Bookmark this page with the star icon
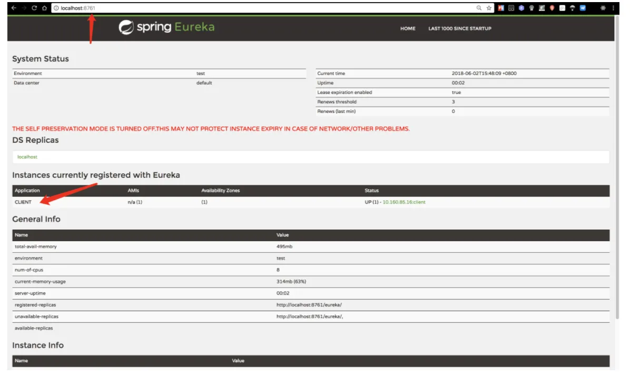Viewport: 630px width, 376px height. point(489,8)
